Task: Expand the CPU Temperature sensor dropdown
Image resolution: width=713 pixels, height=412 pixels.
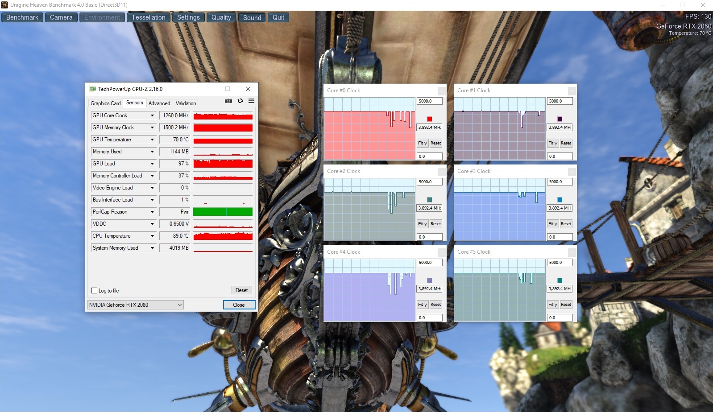Action: coord(152,236)
